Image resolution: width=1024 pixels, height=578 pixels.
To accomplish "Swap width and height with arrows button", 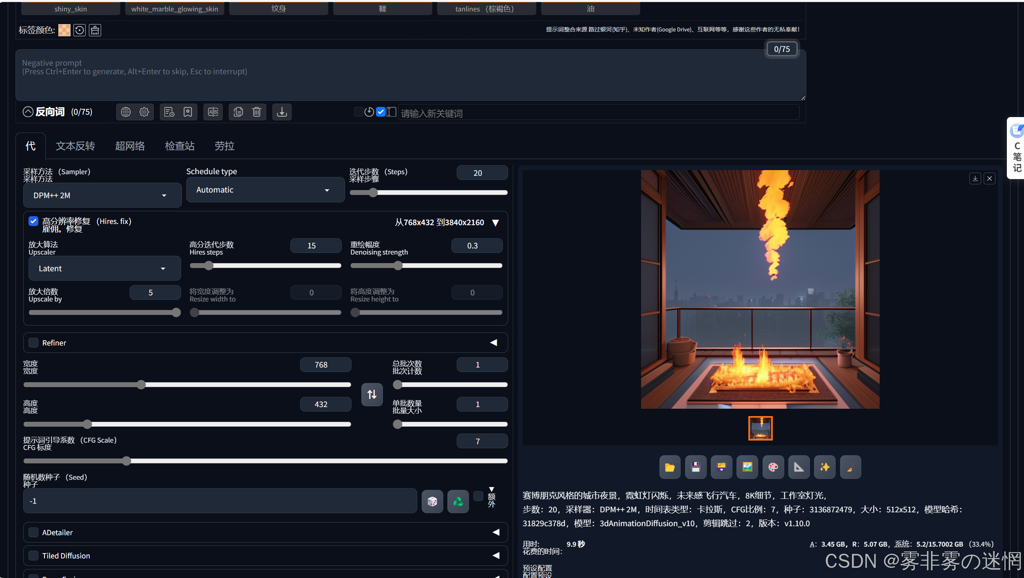I will [372, 394].
